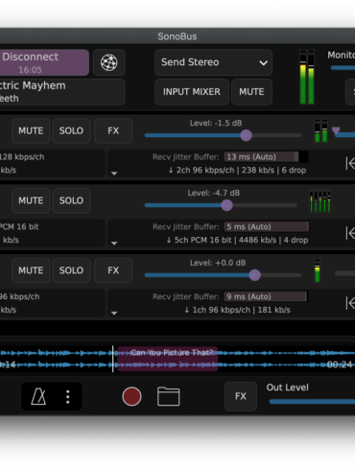The image size is (355, 470).
Task: Click the 128 kbps/ch send quality box
Action: pyautogui.click(x=53, y=163)
